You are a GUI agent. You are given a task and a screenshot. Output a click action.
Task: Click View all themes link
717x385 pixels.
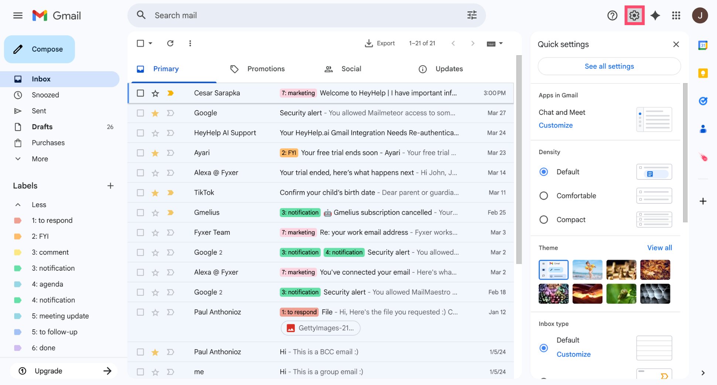pos(659,248)
